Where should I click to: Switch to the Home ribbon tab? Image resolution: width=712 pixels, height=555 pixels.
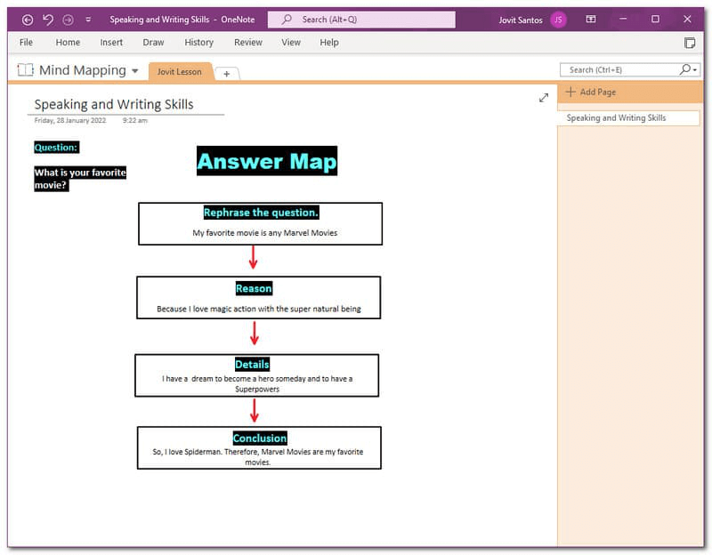click(x=68, y=42)
